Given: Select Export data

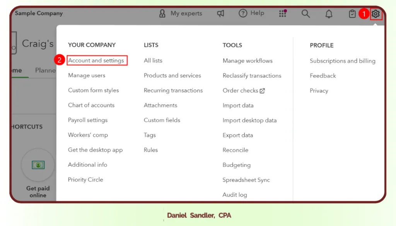Looking at the screenshot, I should [238, 135].
